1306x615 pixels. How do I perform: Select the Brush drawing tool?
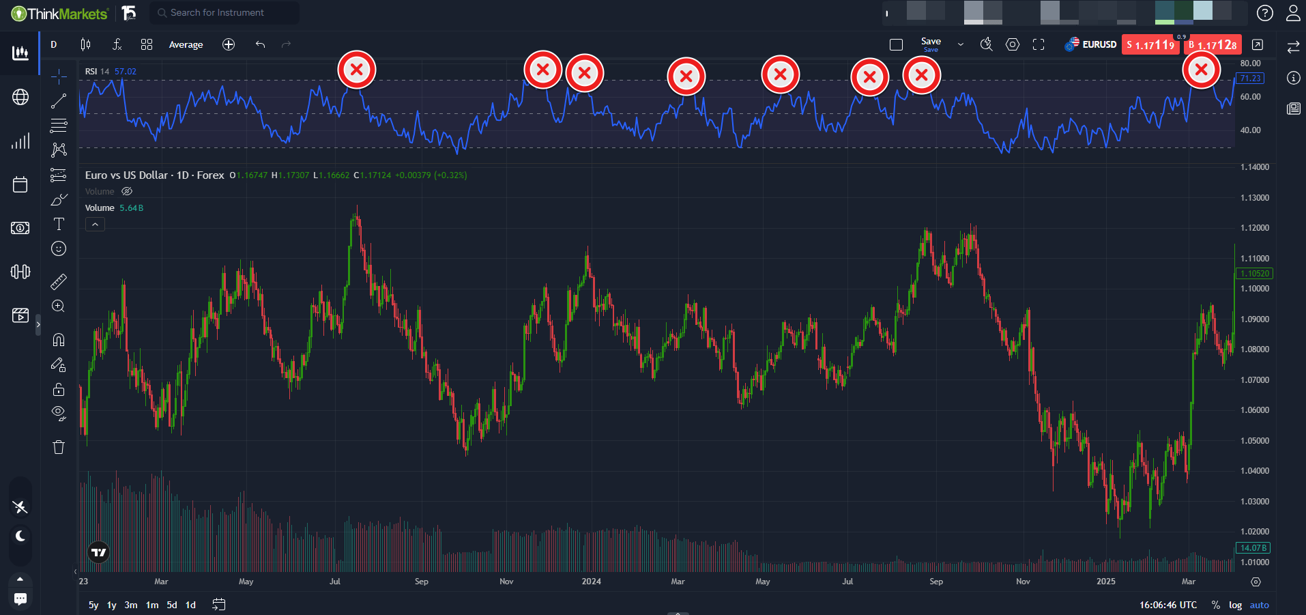tap(59, 200)
